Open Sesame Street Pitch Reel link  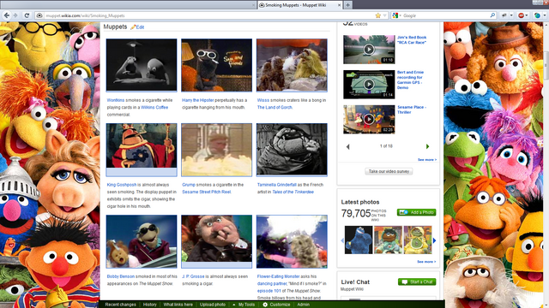(x=206, y=192)
